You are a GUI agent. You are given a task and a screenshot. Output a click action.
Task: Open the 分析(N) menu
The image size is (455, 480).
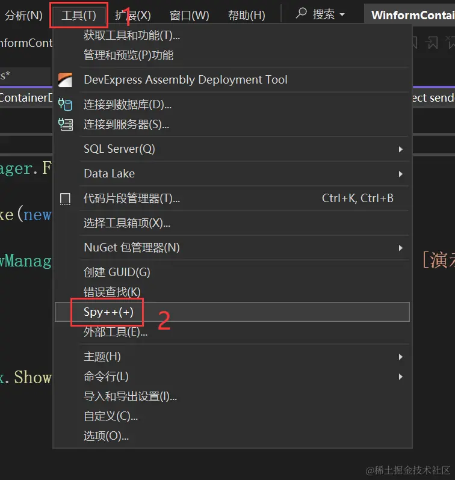point(23,15)
